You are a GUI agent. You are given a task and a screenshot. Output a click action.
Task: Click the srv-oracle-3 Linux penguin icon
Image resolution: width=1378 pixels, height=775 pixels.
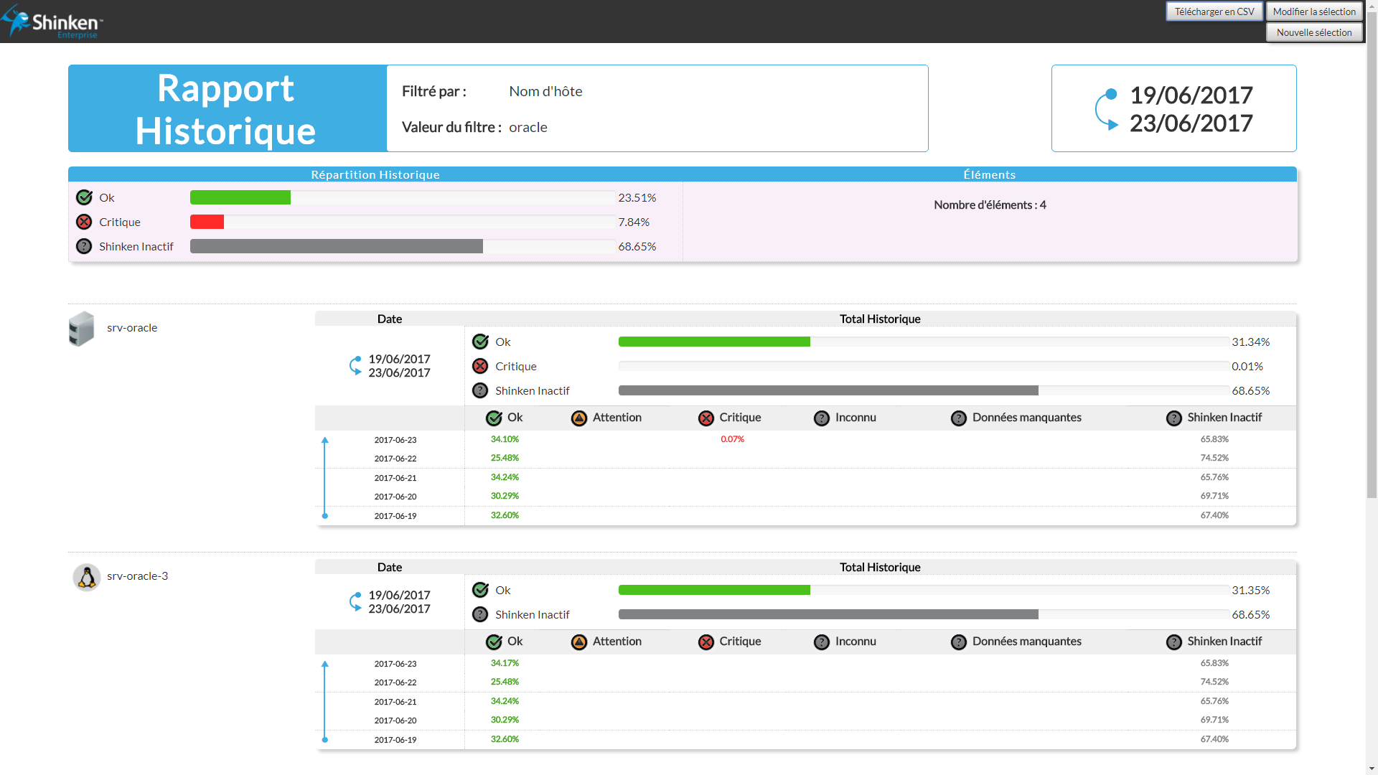[x=87, y=577]
